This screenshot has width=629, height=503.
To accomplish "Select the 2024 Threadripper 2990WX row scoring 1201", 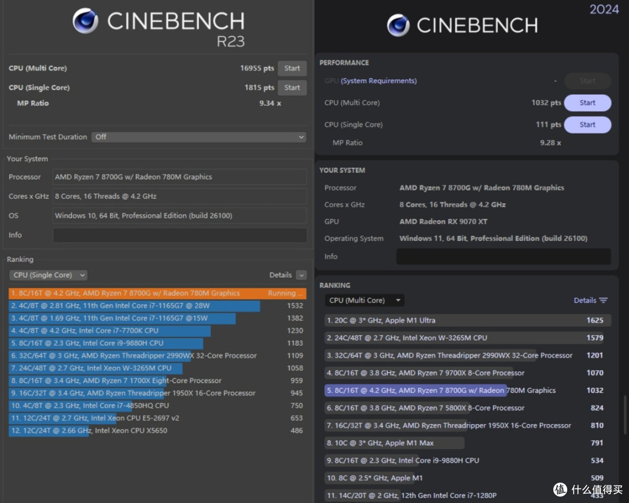I will pyautogui.click(x=467, y=355).
